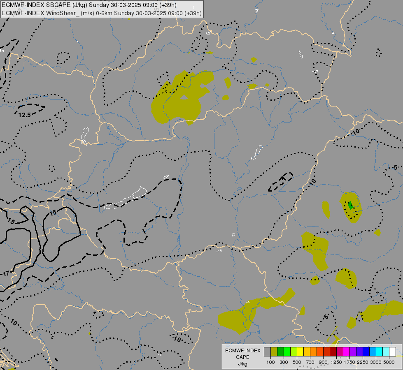Click the orange legend swatch

[314, 352]
